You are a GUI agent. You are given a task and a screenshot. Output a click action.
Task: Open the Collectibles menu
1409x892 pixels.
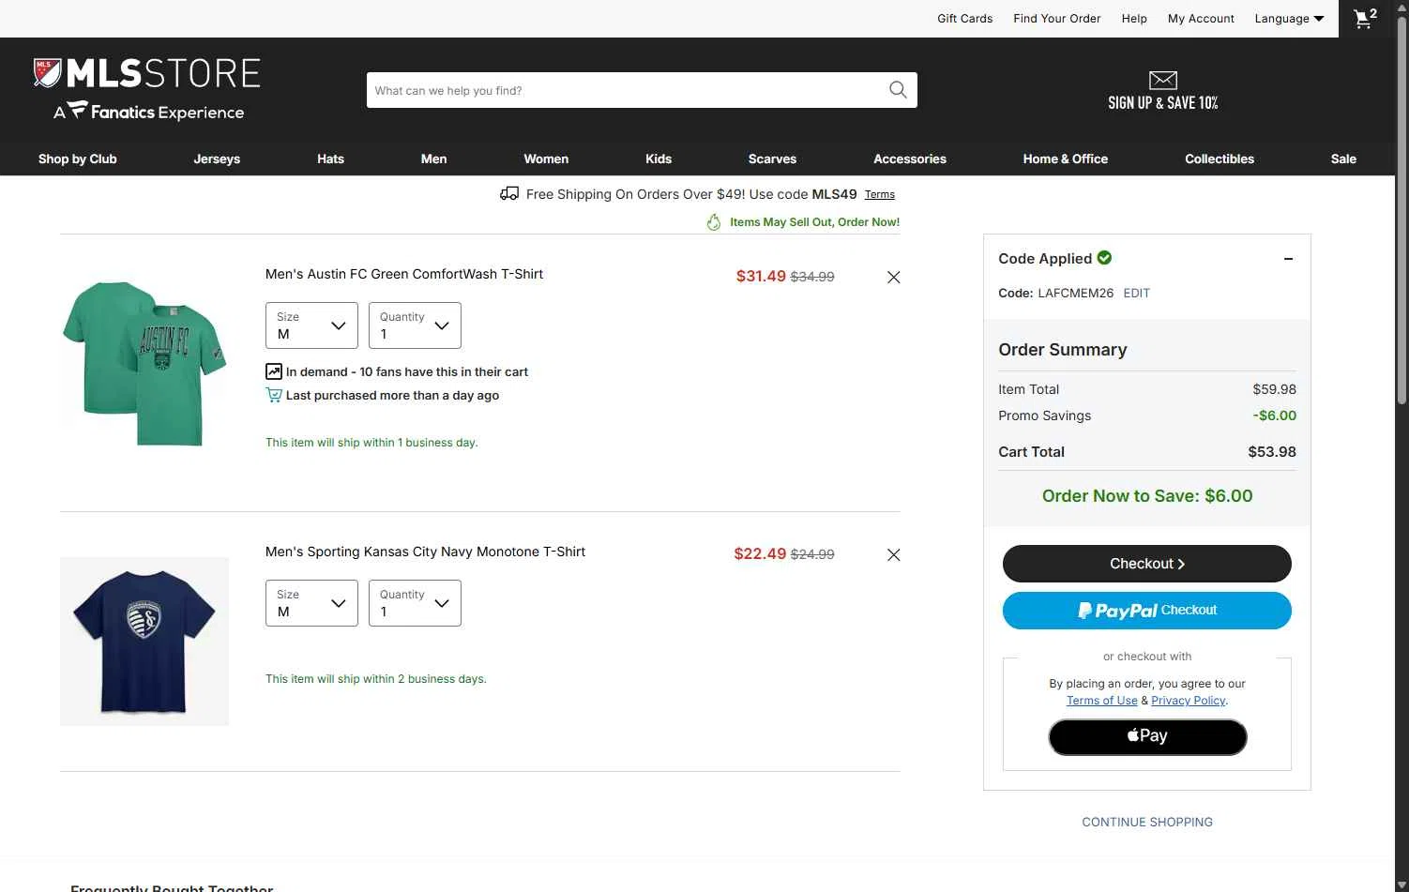(1220, 159)
